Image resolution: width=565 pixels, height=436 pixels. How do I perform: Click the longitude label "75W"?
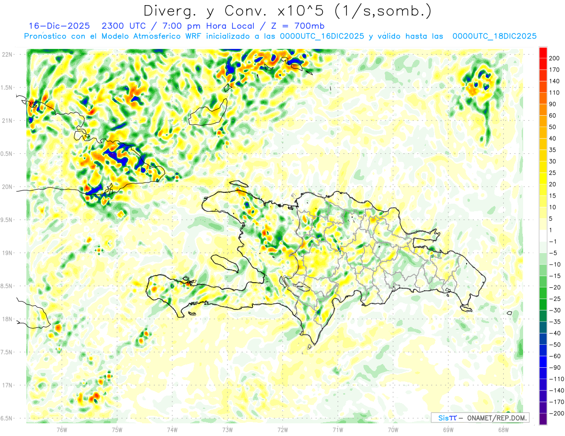(x=117, y=429)
